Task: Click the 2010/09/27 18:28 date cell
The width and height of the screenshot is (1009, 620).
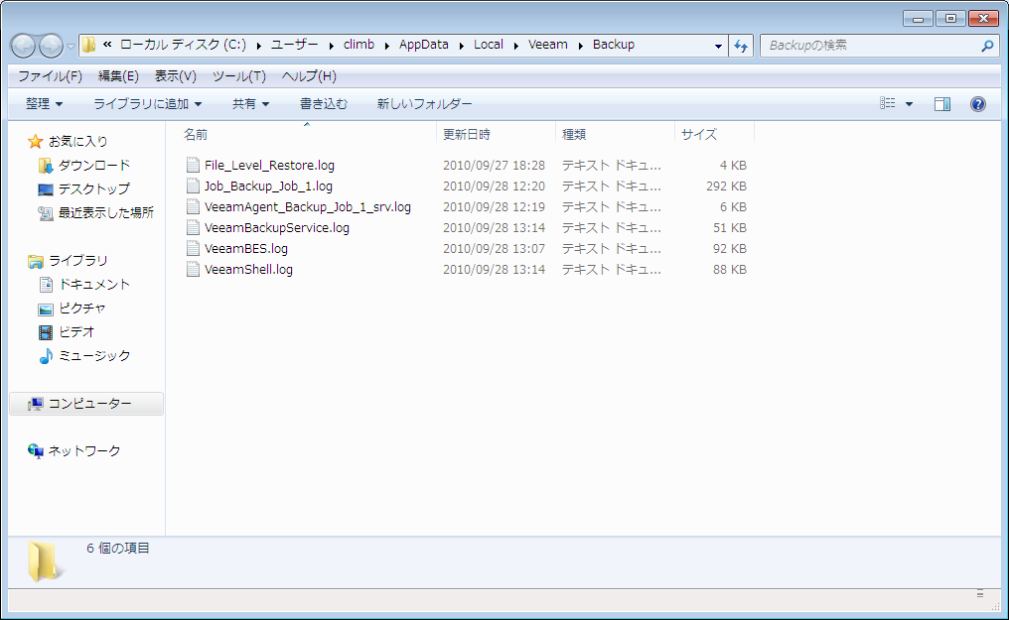Action: coord(494,165)
